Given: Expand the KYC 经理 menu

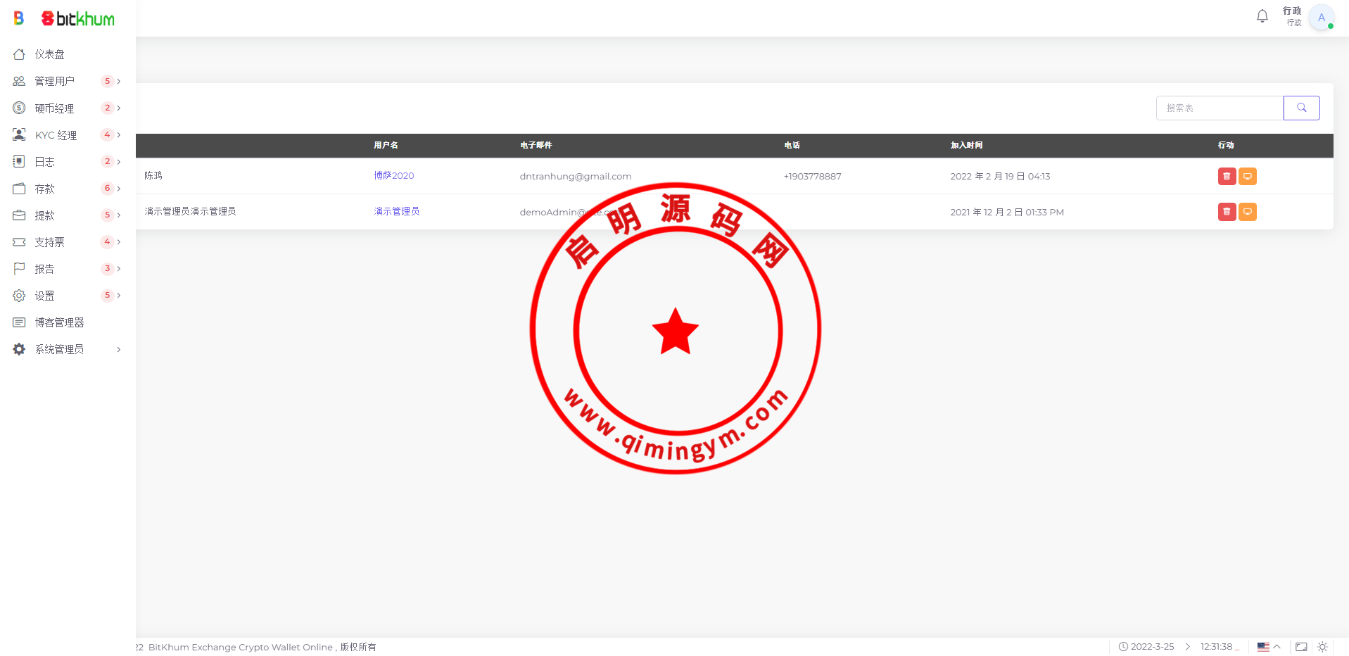Looking at the screenshot, I should tap(67, 135).
